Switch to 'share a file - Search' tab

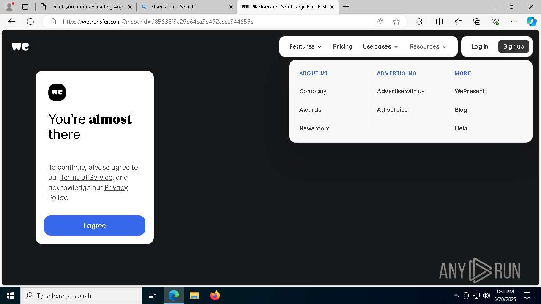(x=187, y=7)
